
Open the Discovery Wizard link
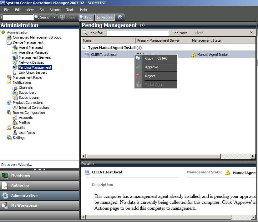pos(17,165)
